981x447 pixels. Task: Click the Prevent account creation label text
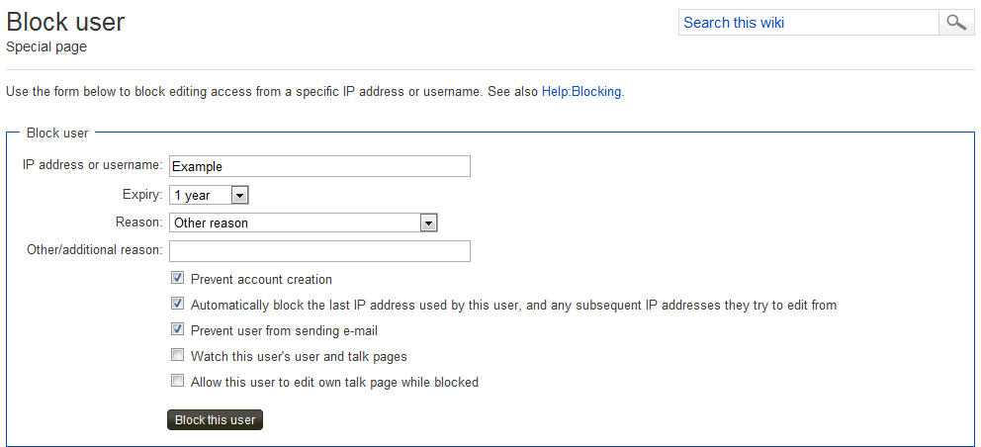click(x=261, y=280)
